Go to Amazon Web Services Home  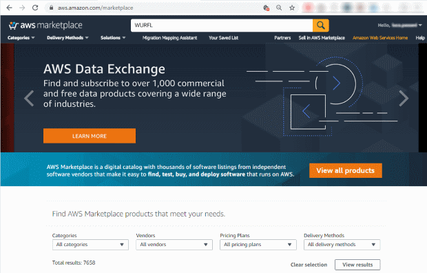click(380, 38)
